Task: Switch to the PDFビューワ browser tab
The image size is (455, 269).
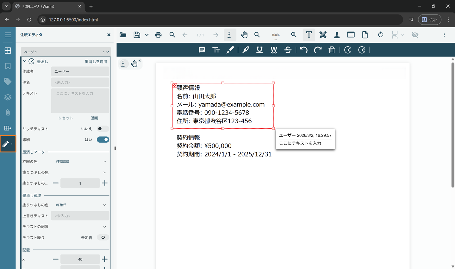Action: click(47, 6)
